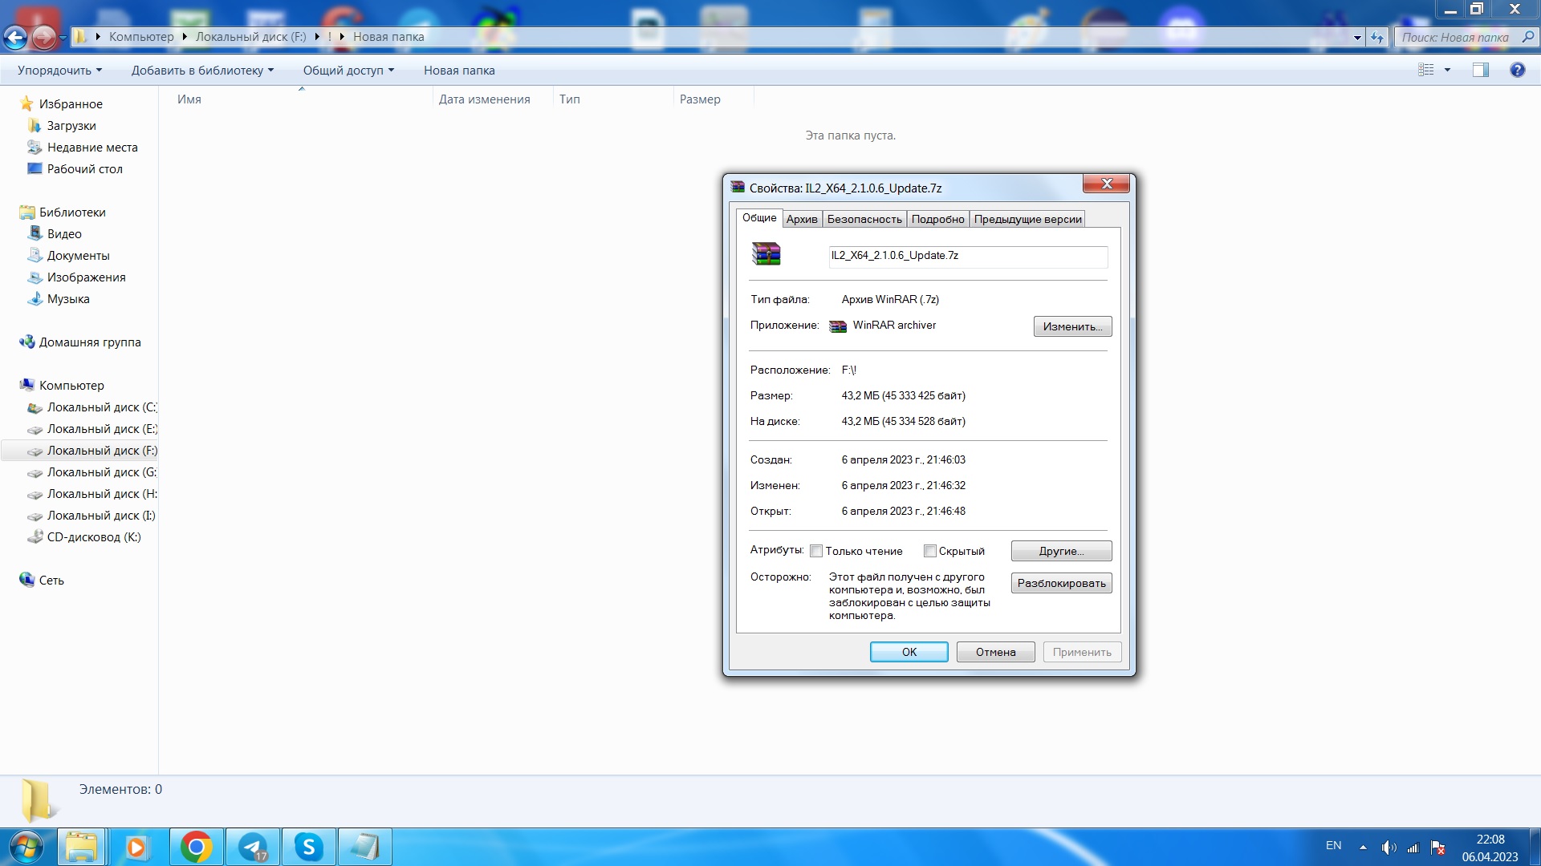Open the Упорядочить dropdown menu
Image resolution: width=1541 pixels, height=866 pixels.
click(x=60, y=71)
